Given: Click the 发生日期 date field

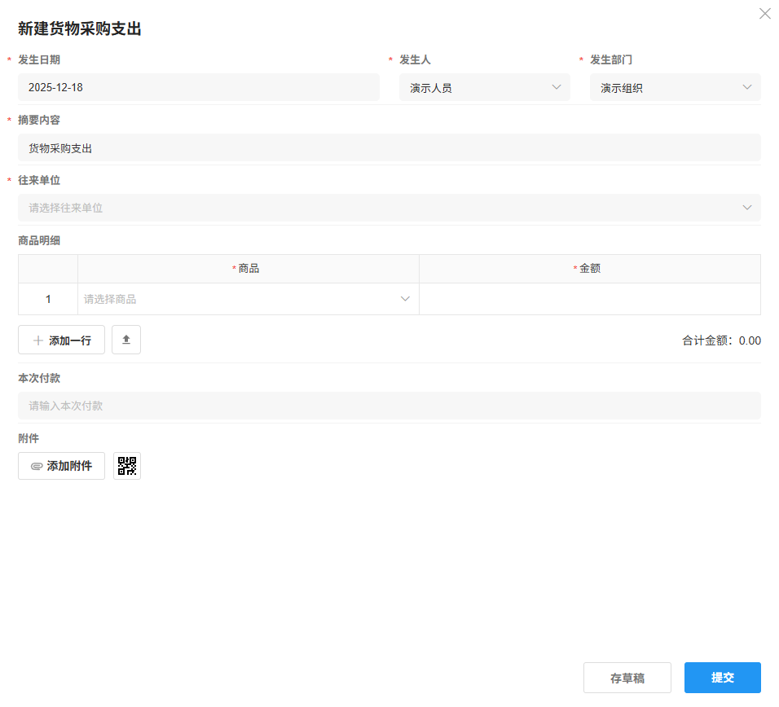Looking at the screenshot, I should [x=199, y=86].
